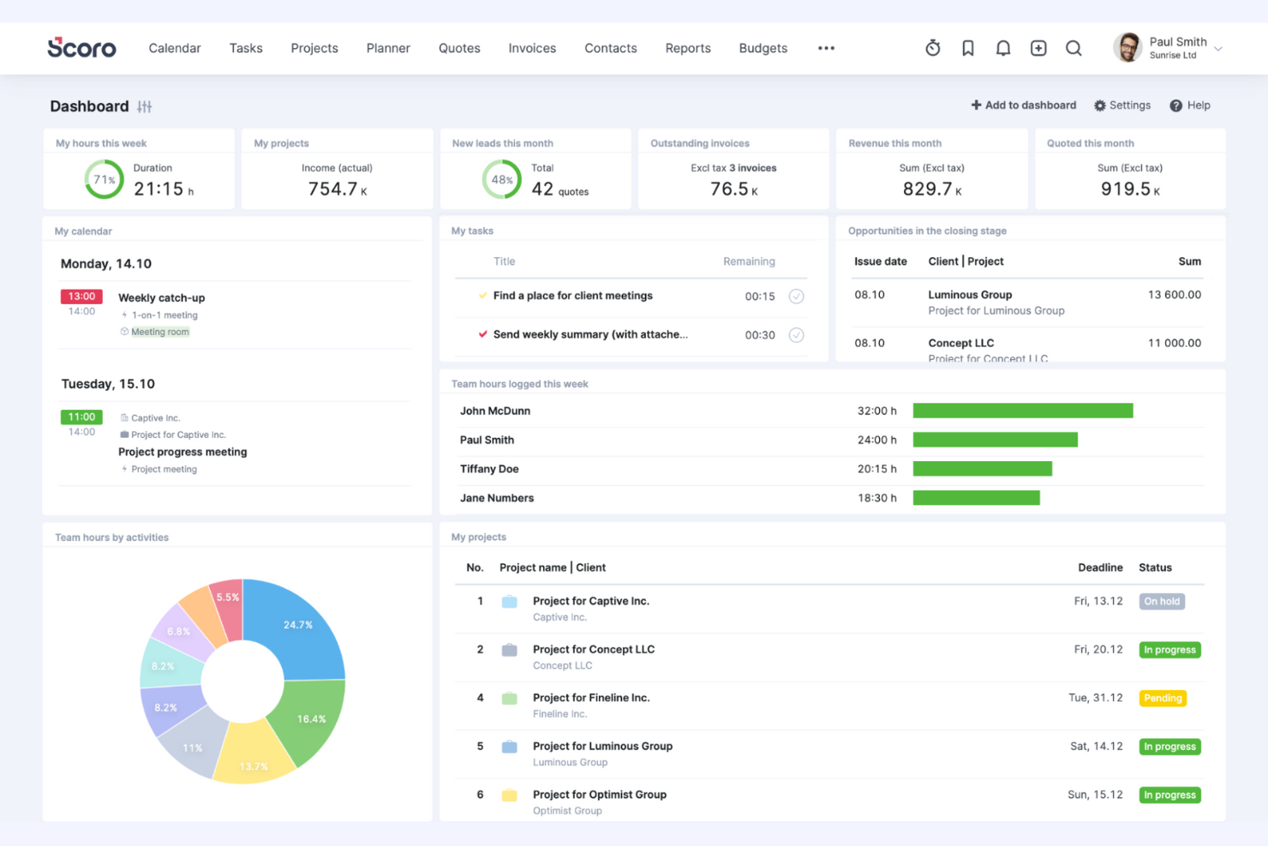Sort by the Deadline column header
Screen dimensions: 1268x846
[1100, 567]
